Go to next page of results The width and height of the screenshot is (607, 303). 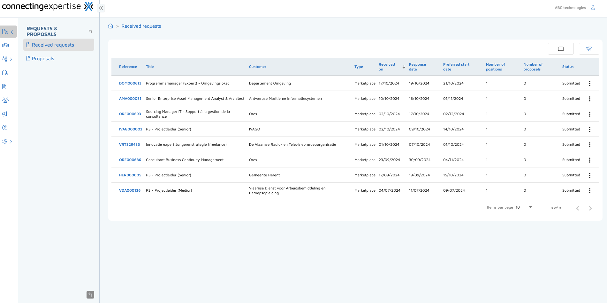click(590, 208)
